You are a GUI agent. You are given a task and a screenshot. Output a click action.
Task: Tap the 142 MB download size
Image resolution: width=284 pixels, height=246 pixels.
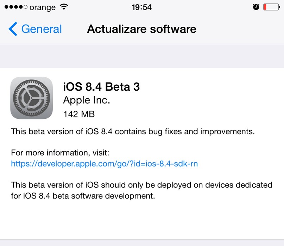pos(79,114)
